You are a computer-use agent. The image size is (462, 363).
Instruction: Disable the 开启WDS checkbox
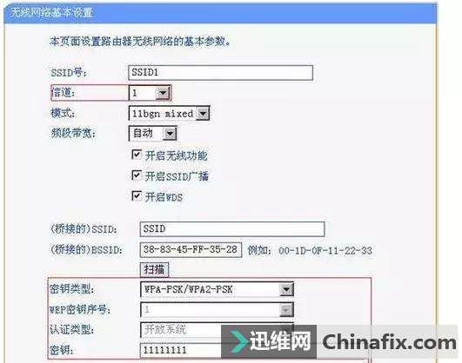pyautogui.click(x=136, y=195)
